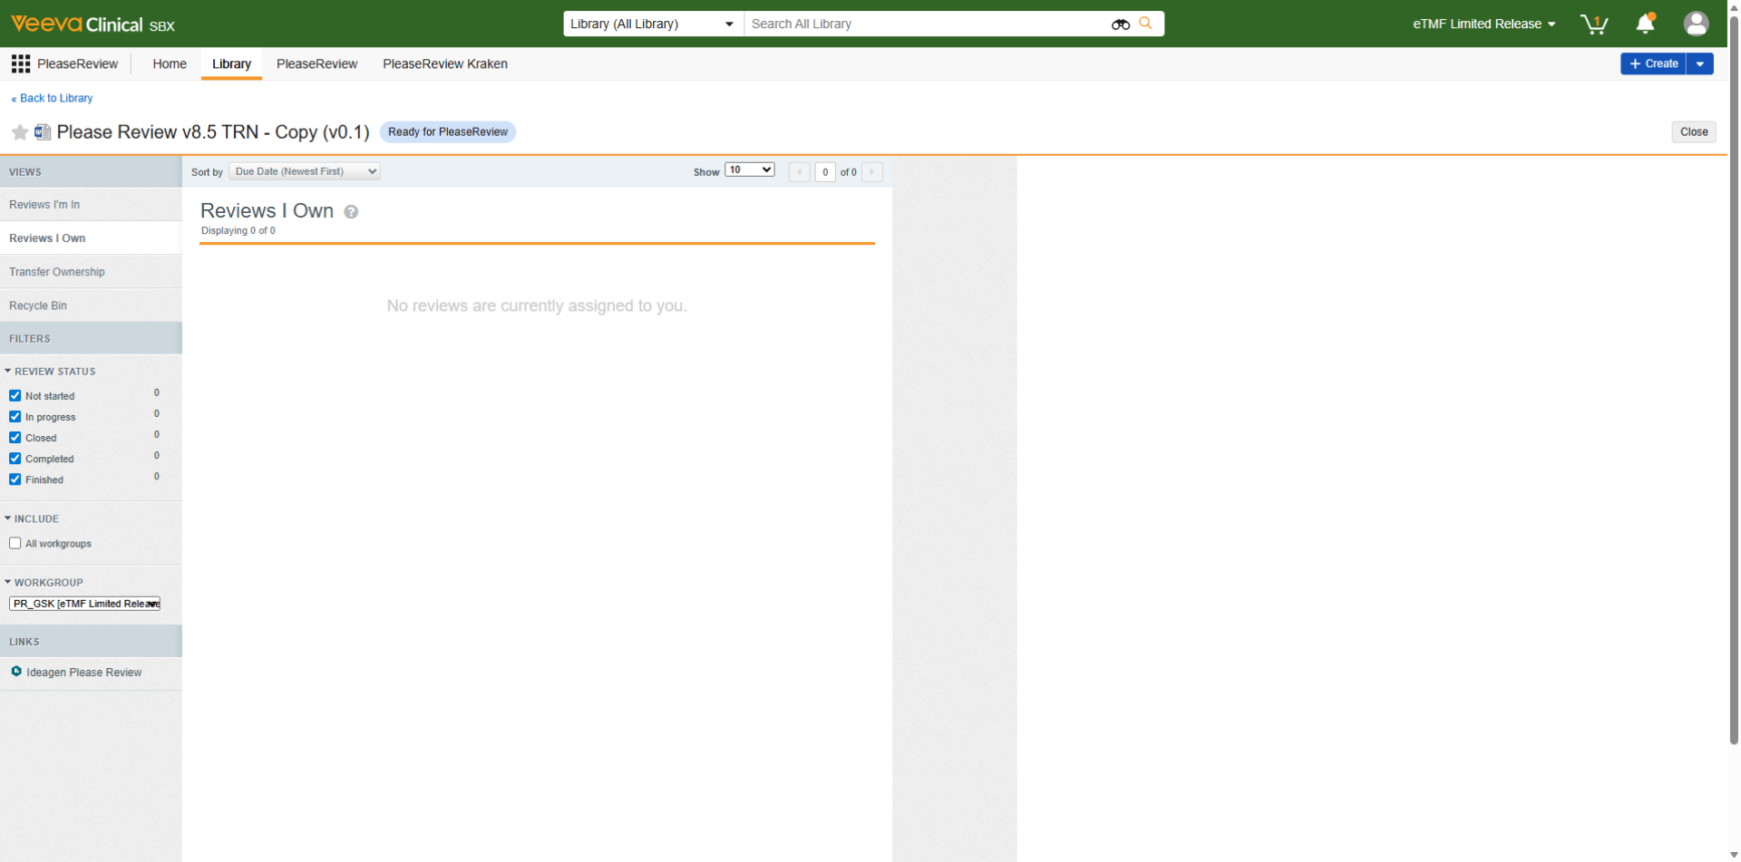Image resolution: width=1741 pixels, height=862 pixels.
Task: Click the Close button
Action: 1694,131
